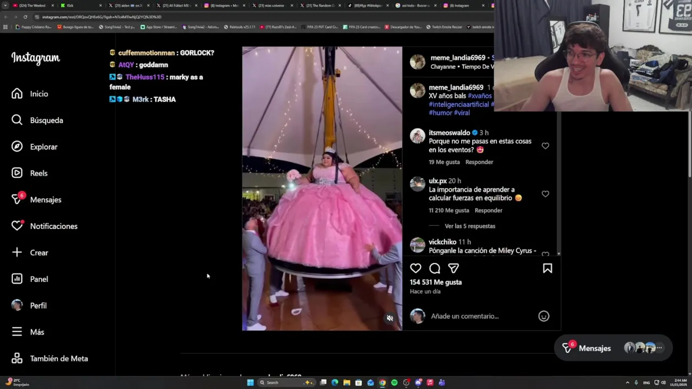The width and height of the screenshot is (692, 389).
Task: Open floating Mensajes chat button
Action: tap(613, 348)
